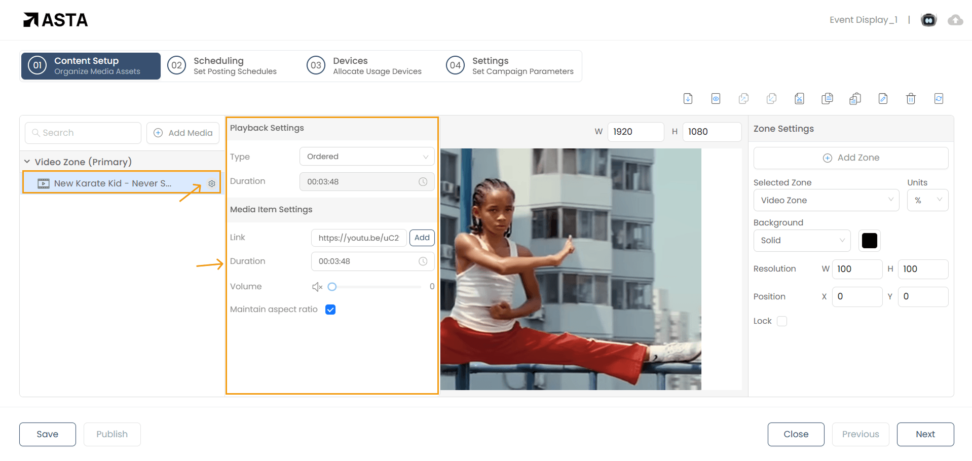The width and height of the screenshot is (972, 461).
Task: Open the Selected Zone dropdown
Action: pyautogui.click(x=826, y=200)
